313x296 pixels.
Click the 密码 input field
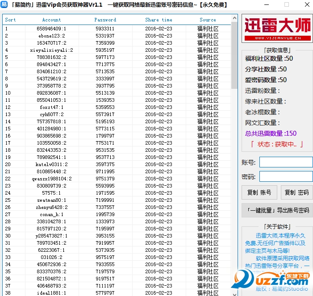[x=286, y=176]
